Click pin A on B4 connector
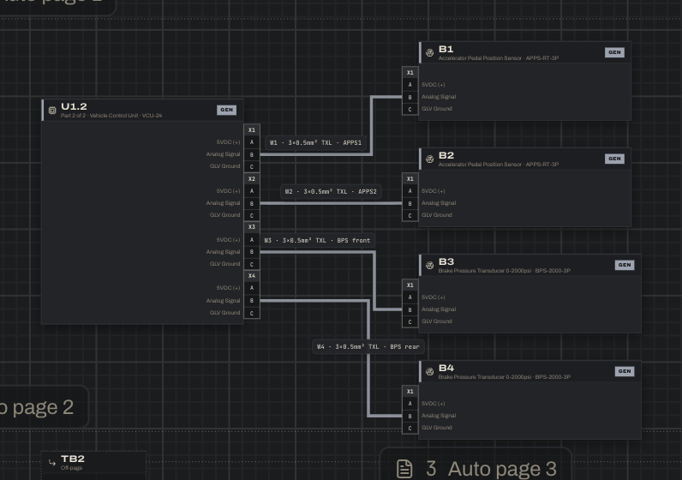The width and height of the screenshot is (682, 480). tap(410, 404)
